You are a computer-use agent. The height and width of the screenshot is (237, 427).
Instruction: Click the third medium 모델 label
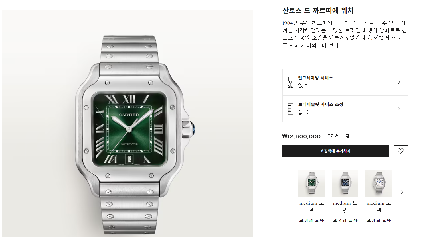click(x=379, y=207)
